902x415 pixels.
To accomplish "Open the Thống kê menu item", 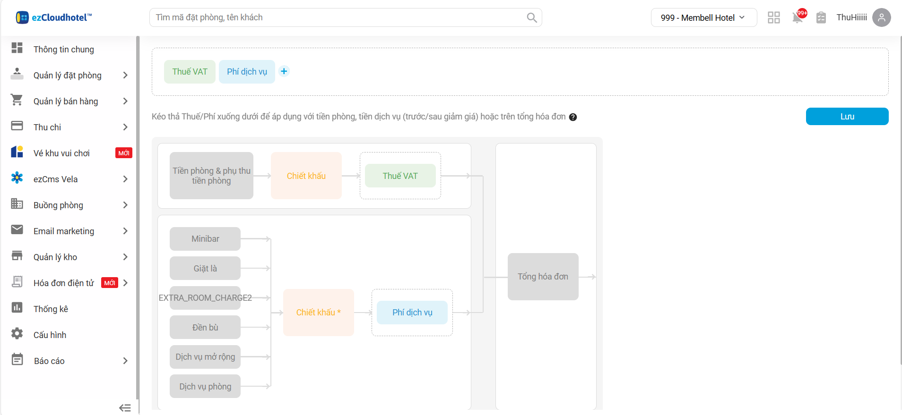I will point(51,309).
